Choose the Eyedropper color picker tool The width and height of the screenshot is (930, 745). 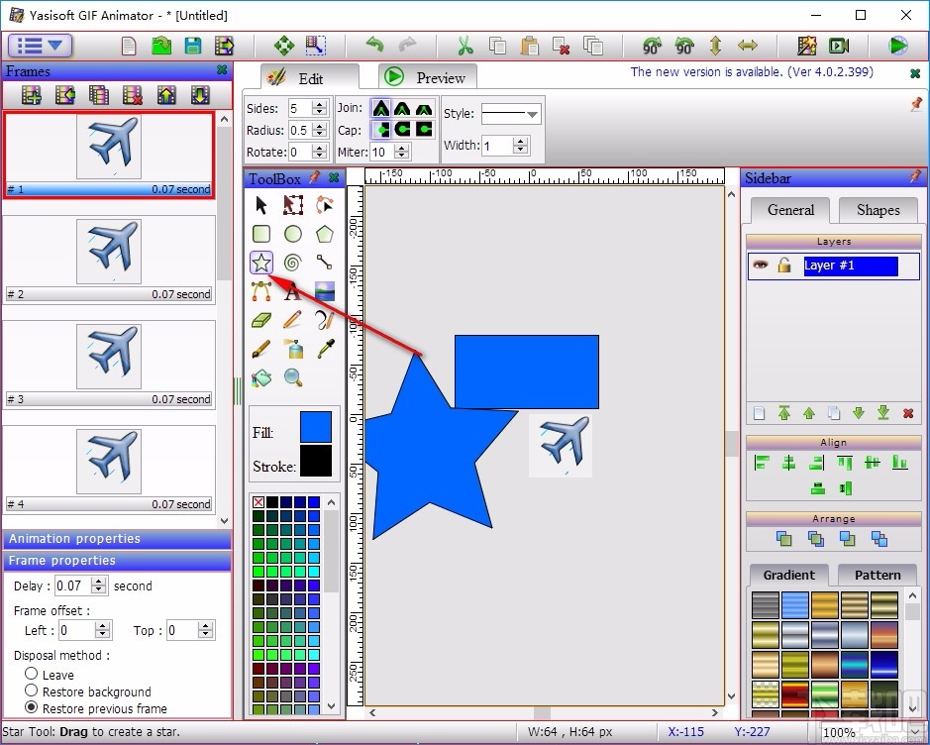[325, 349]
